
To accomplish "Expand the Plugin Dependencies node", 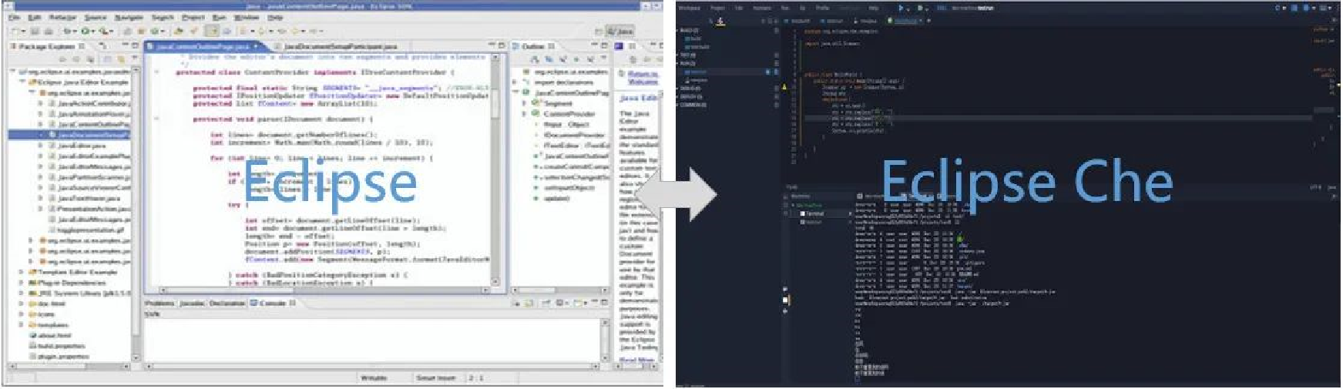I will pyautogui.click(x=22, y=283).
